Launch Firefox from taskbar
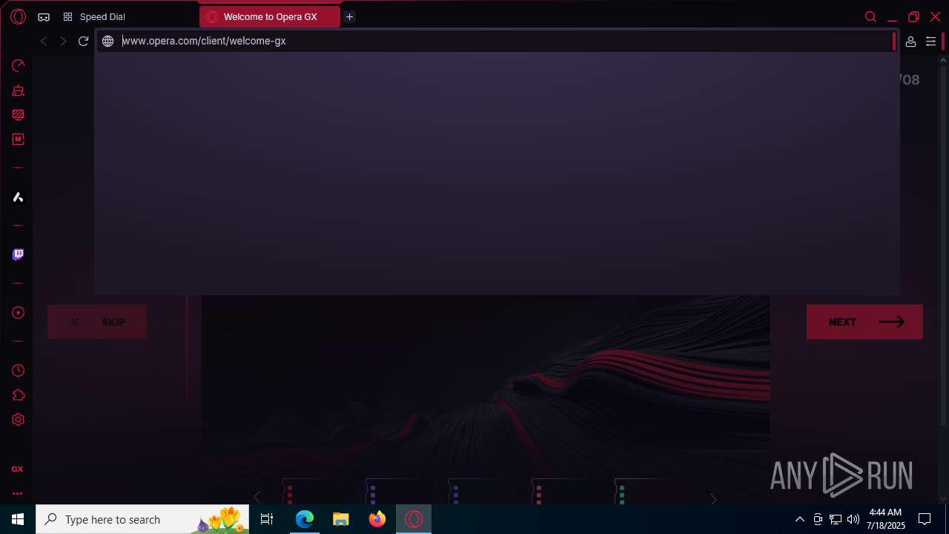 pyautogui.click(x=377, y=519)
